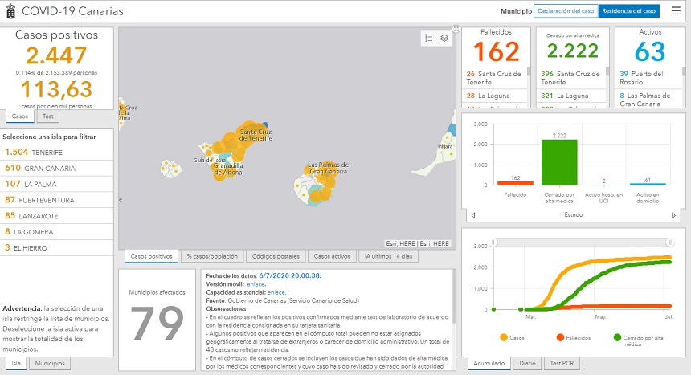
Task: Open the hamburger menu in the header
Action: 676,11
